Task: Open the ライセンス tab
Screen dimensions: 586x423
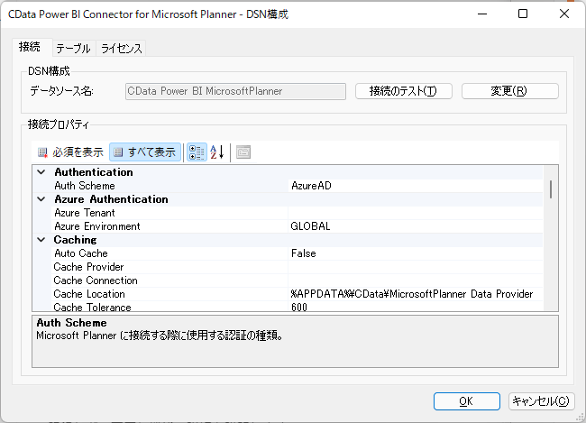Action: point(121,49)
